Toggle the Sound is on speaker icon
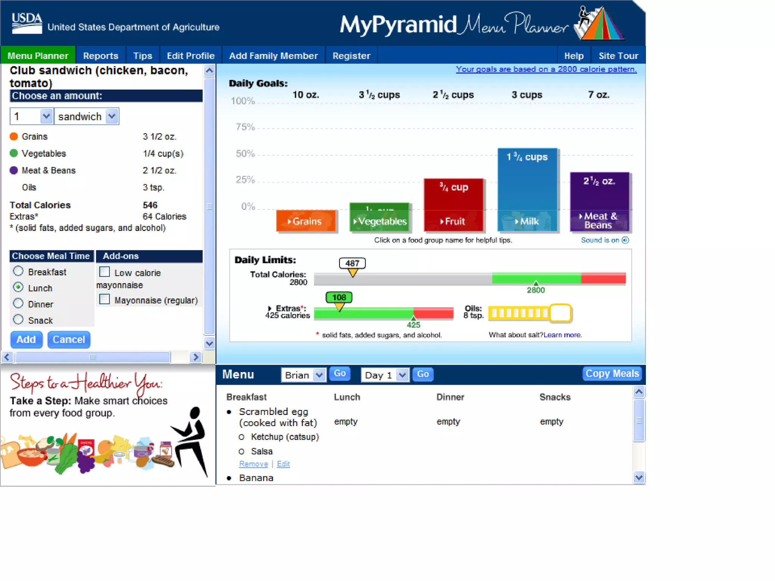 pos(625,240)
